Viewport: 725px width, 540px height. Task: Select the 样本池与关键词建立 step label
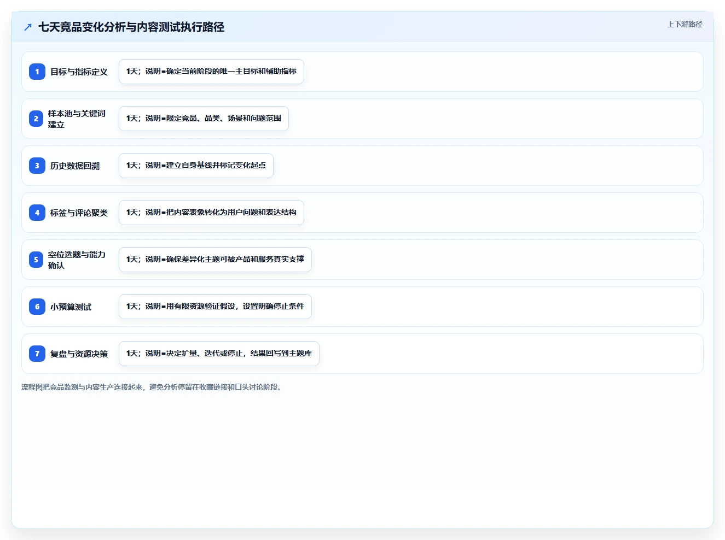[x=77, y=119]
